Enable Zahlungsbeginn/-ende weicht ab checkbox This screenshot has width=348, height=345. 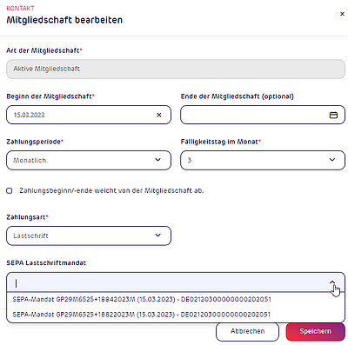(10, 190)
